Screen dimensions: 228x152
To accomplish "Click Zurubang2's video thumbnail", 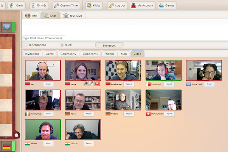I will point(163,70).
